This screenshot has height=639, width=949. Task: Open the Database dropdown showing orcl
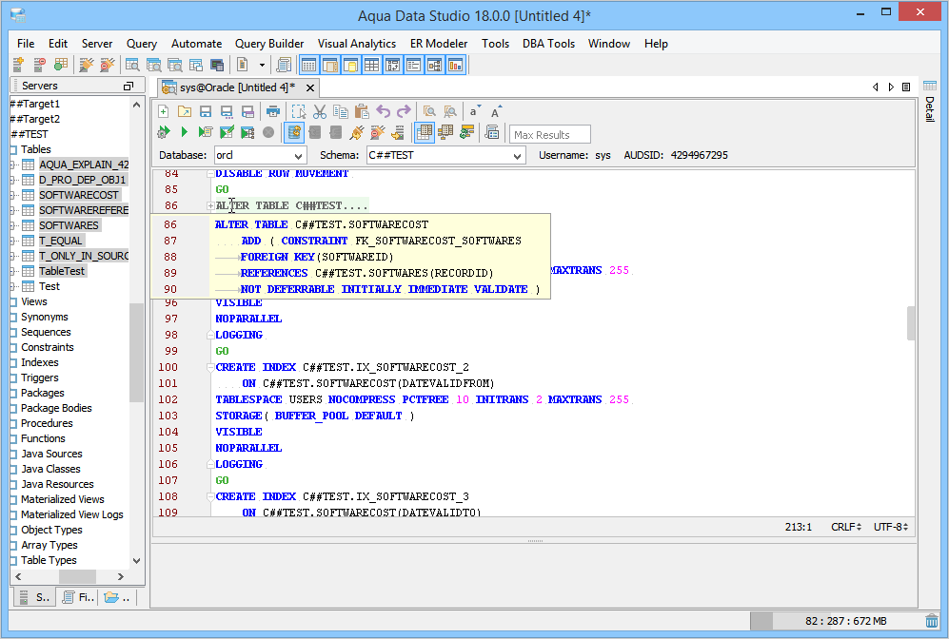(260, 155)
